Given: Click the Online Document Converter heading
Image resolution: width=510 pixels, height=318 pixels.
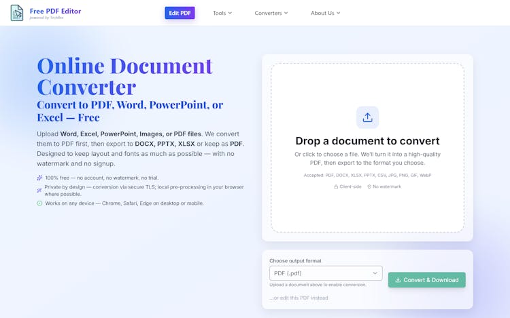Looking at the screenshot, I should (x=124, y=76).
